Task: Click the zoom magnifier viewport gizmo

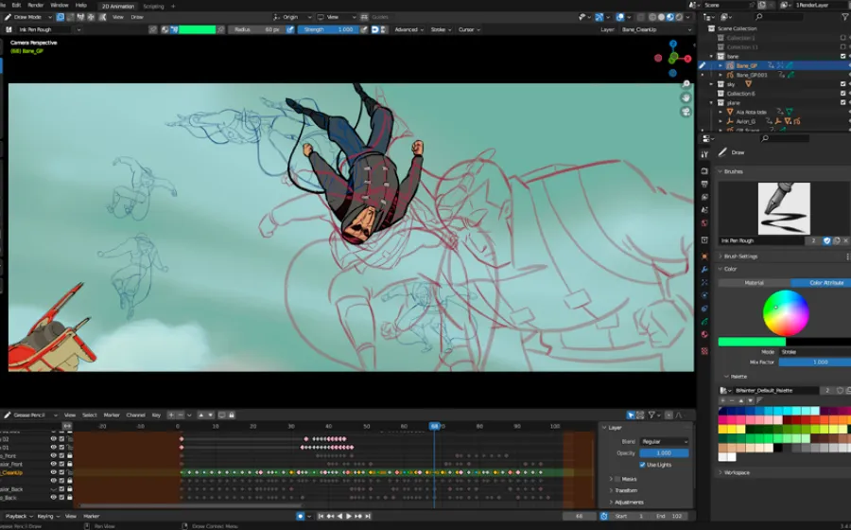Action: 686,84
